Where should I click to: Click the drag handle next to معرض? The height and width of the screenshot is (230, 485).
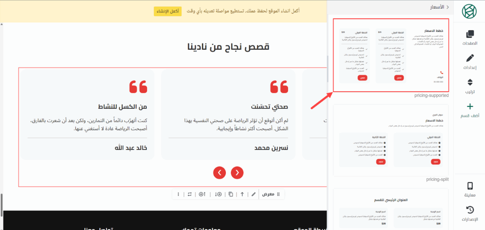point(278,194)
